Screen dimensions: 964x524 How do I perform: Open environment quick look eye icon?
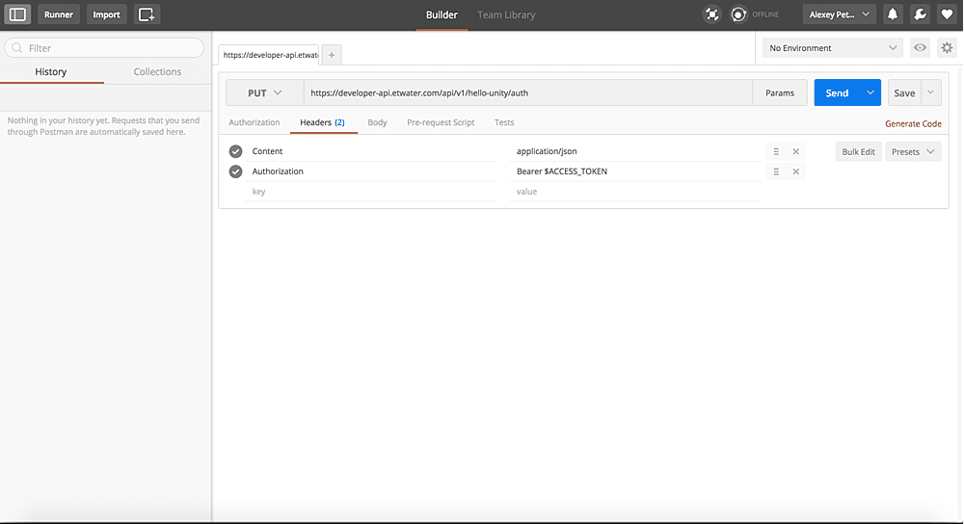(x=921, y=47)
